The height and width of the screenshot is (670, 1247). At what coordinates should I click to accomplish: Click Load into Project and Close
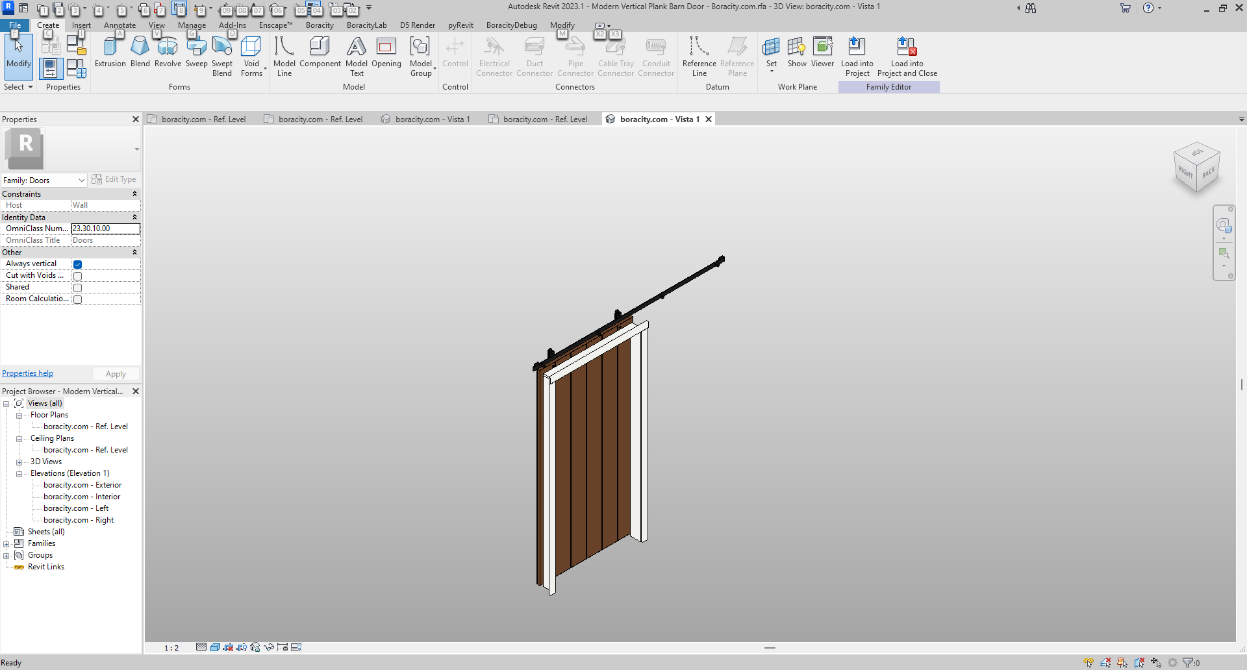(907, 56)
